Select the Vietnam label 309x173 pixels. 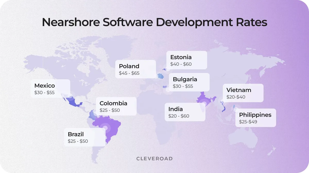coord(239,90)
